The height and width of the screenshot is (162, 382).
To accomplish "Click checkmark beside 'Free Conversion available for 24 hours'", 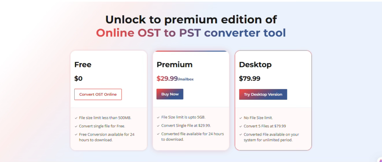I will [x=76, y=134].
